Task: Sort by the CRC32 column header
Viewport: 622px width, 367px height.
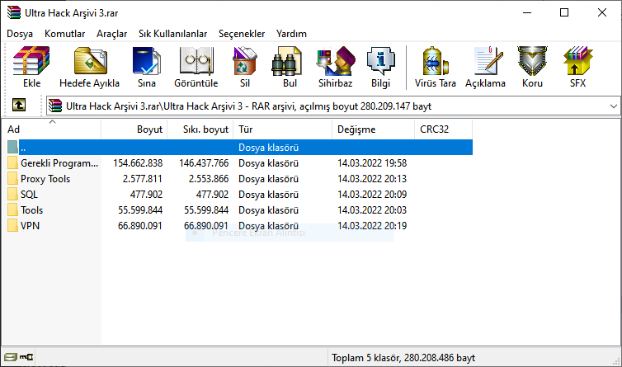Action: pos(444,129)
